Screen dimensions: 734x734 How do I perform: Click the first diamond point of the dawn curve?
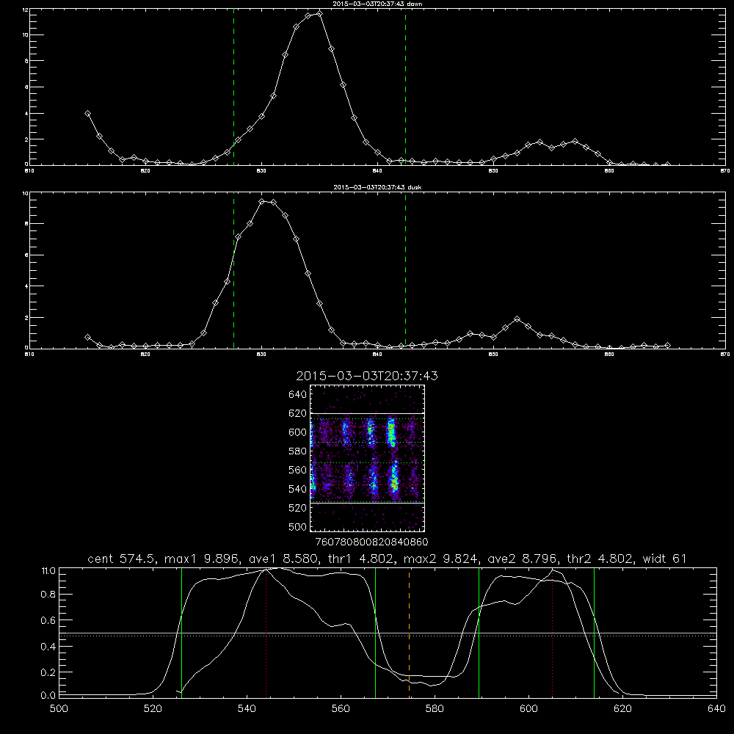tap(87, 113)
